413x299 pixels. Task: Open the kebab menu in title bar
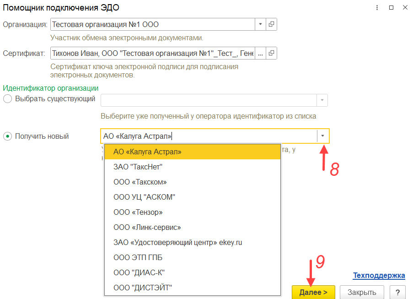(x=377, y=8)
